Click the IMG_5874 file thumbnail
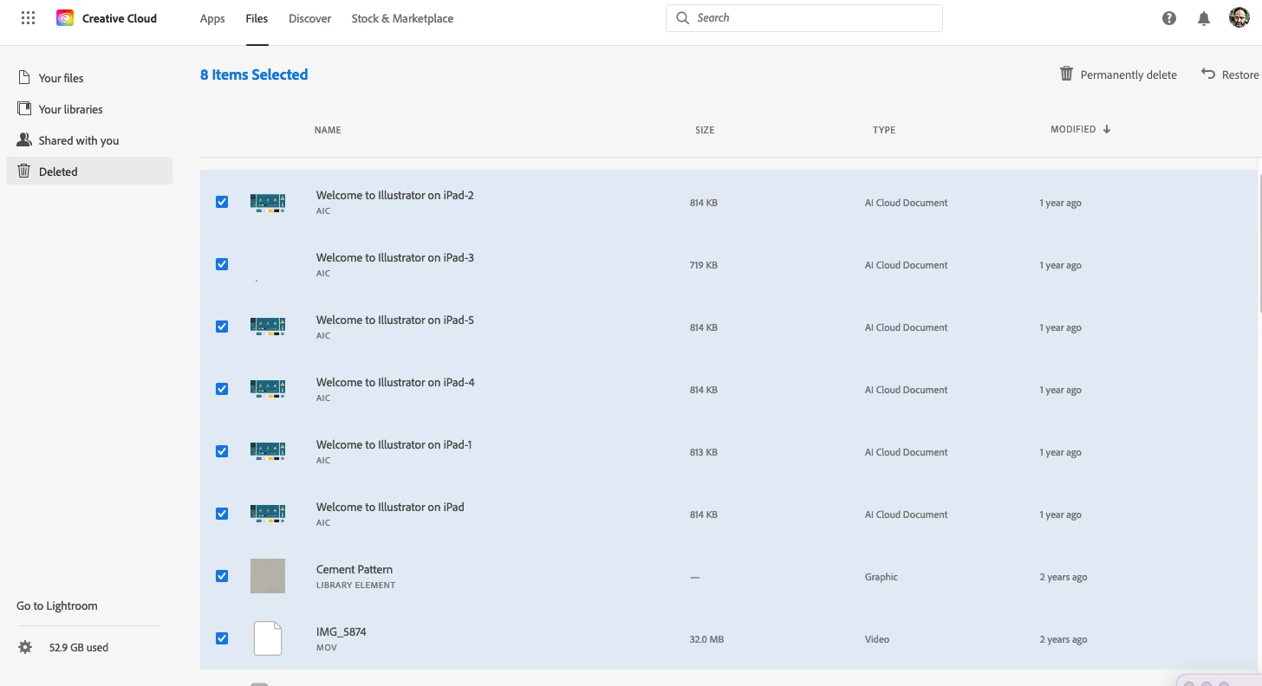This screenshot has height=686, width=1262. click(x=268, y=638)
